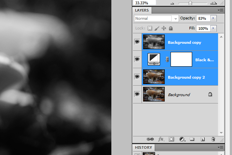The height and width of the screenshot is (155, 232).
Task: Click the Background layer lock icon
Action: [x=210, y=94]
